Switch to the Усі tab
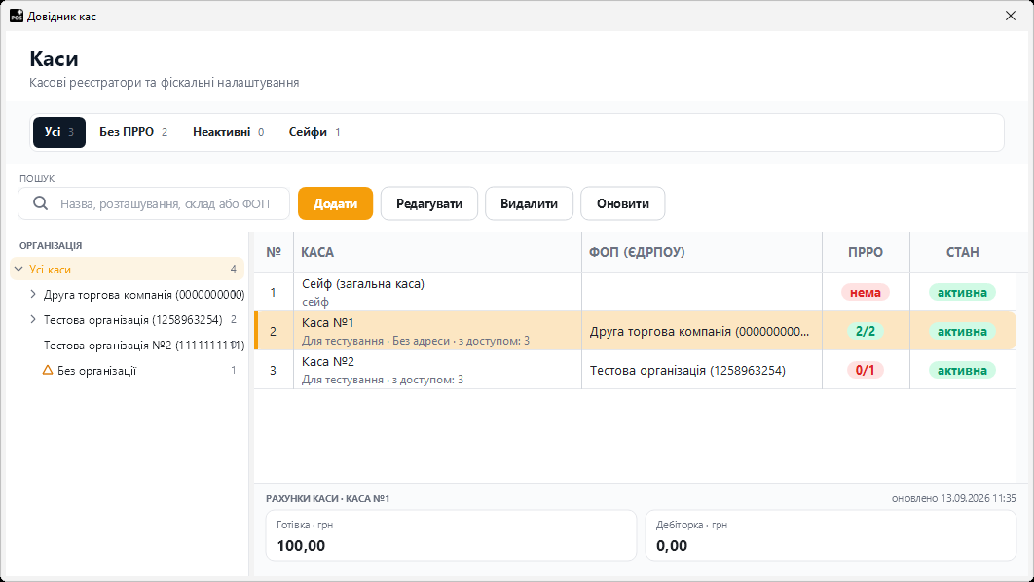The image size is (1034, 582). coord(59,132)
